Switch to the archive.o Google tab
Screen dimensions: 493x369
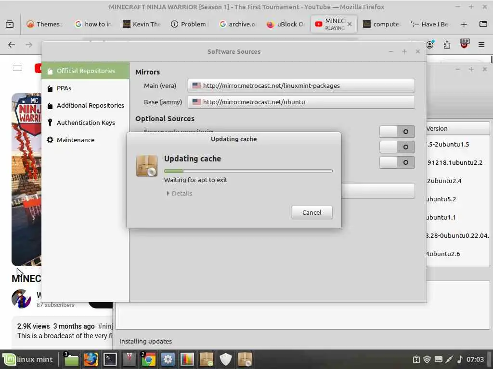[238, 24]
